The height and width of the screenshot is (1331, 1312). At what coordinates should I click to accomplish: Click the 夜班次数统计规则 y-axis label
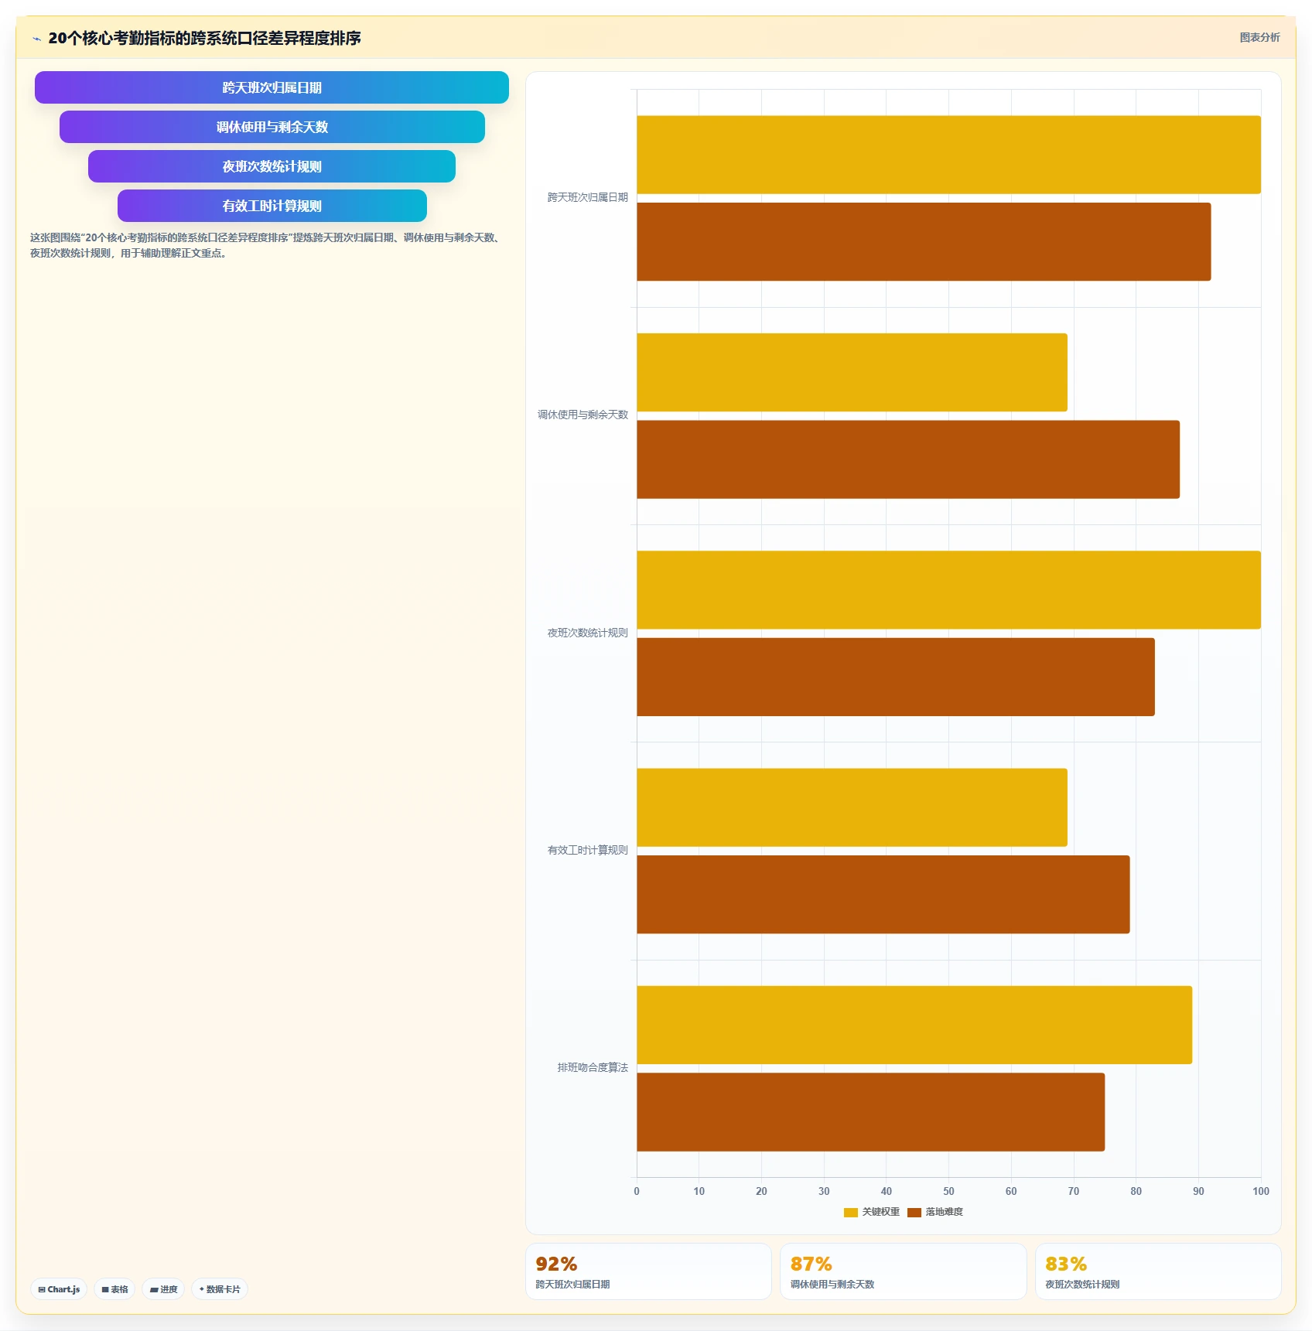588,633
